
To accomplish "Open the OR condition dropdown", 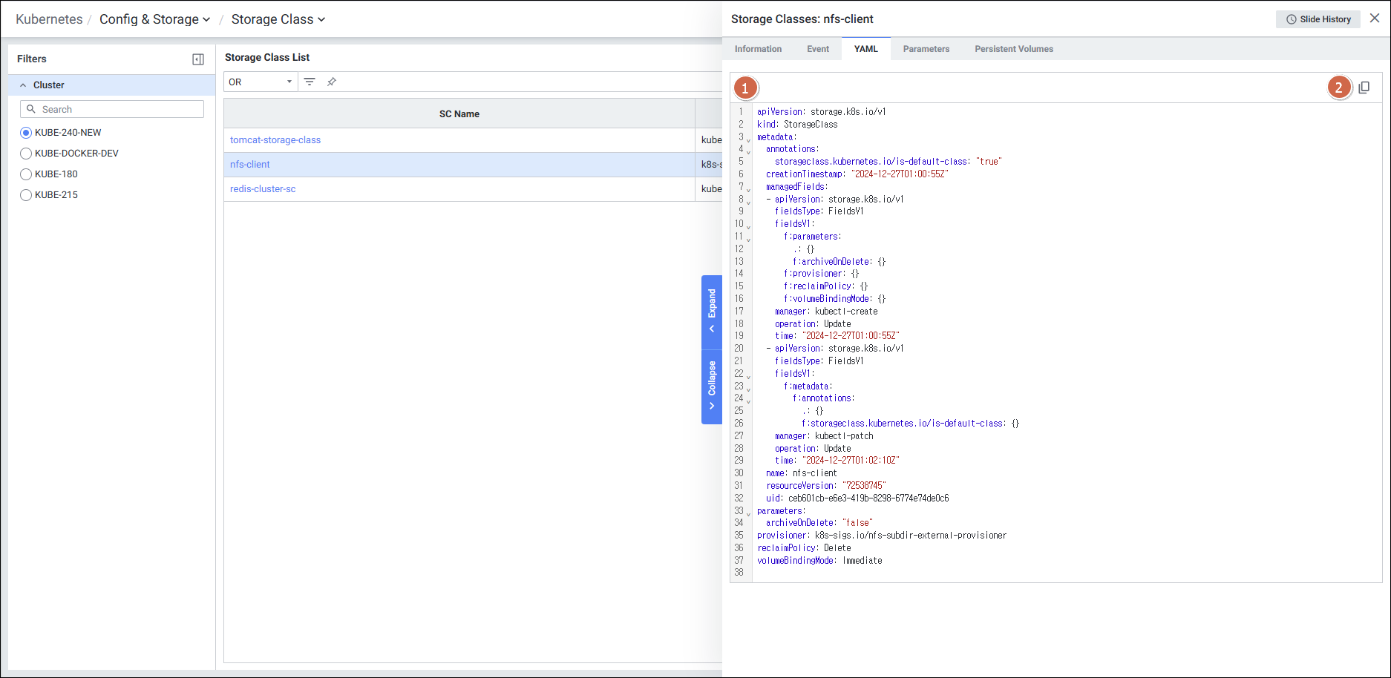I will [x=260, y=82].
